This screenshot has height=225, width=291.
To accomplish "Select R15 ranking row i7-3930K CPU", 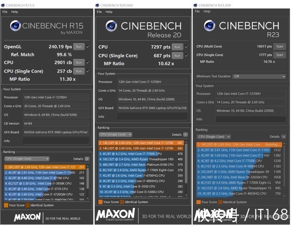I will click(x=45, y=183).
